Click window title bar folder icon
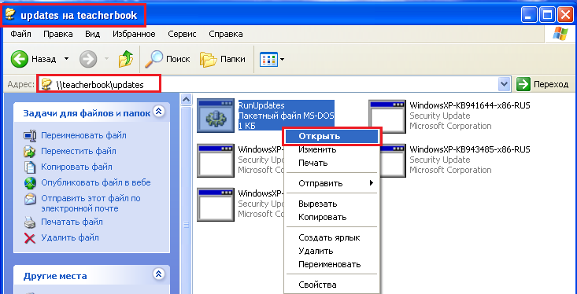This screenshot has height=294, width=577. 11,15
